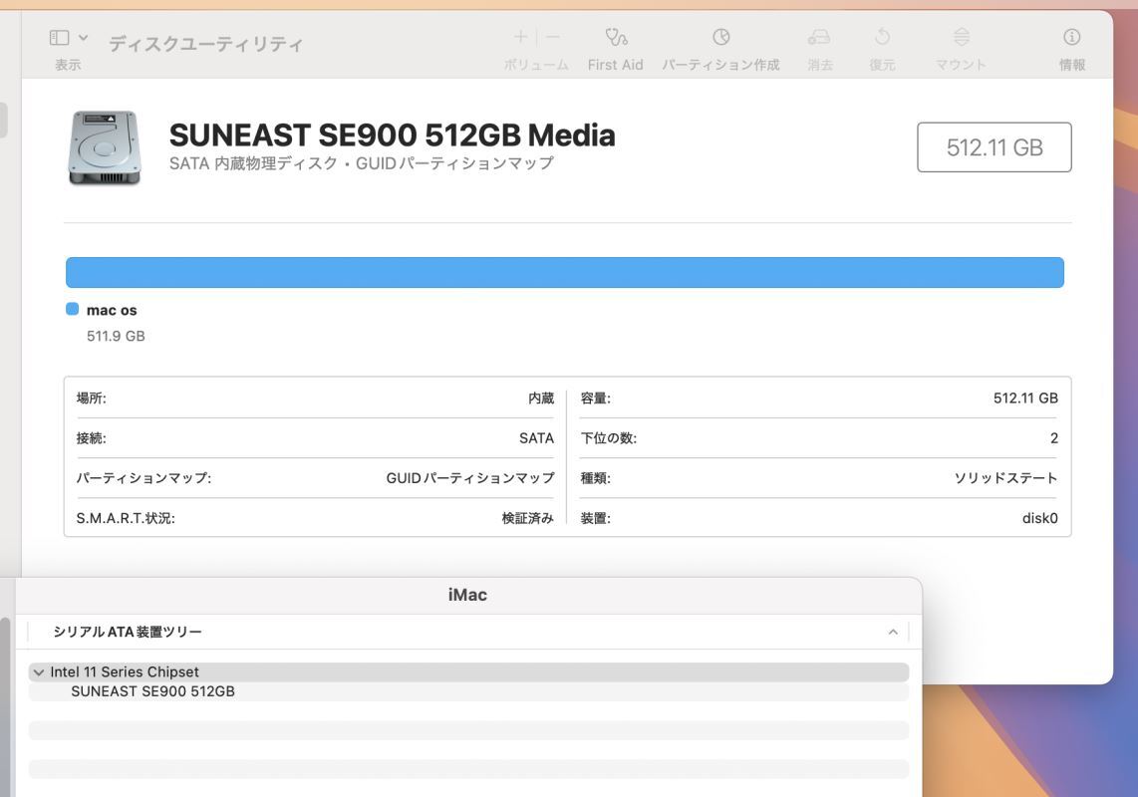1138x797 pixels.
Task: Click the シリアルATA装置ツリー column header
Action: 128,633
